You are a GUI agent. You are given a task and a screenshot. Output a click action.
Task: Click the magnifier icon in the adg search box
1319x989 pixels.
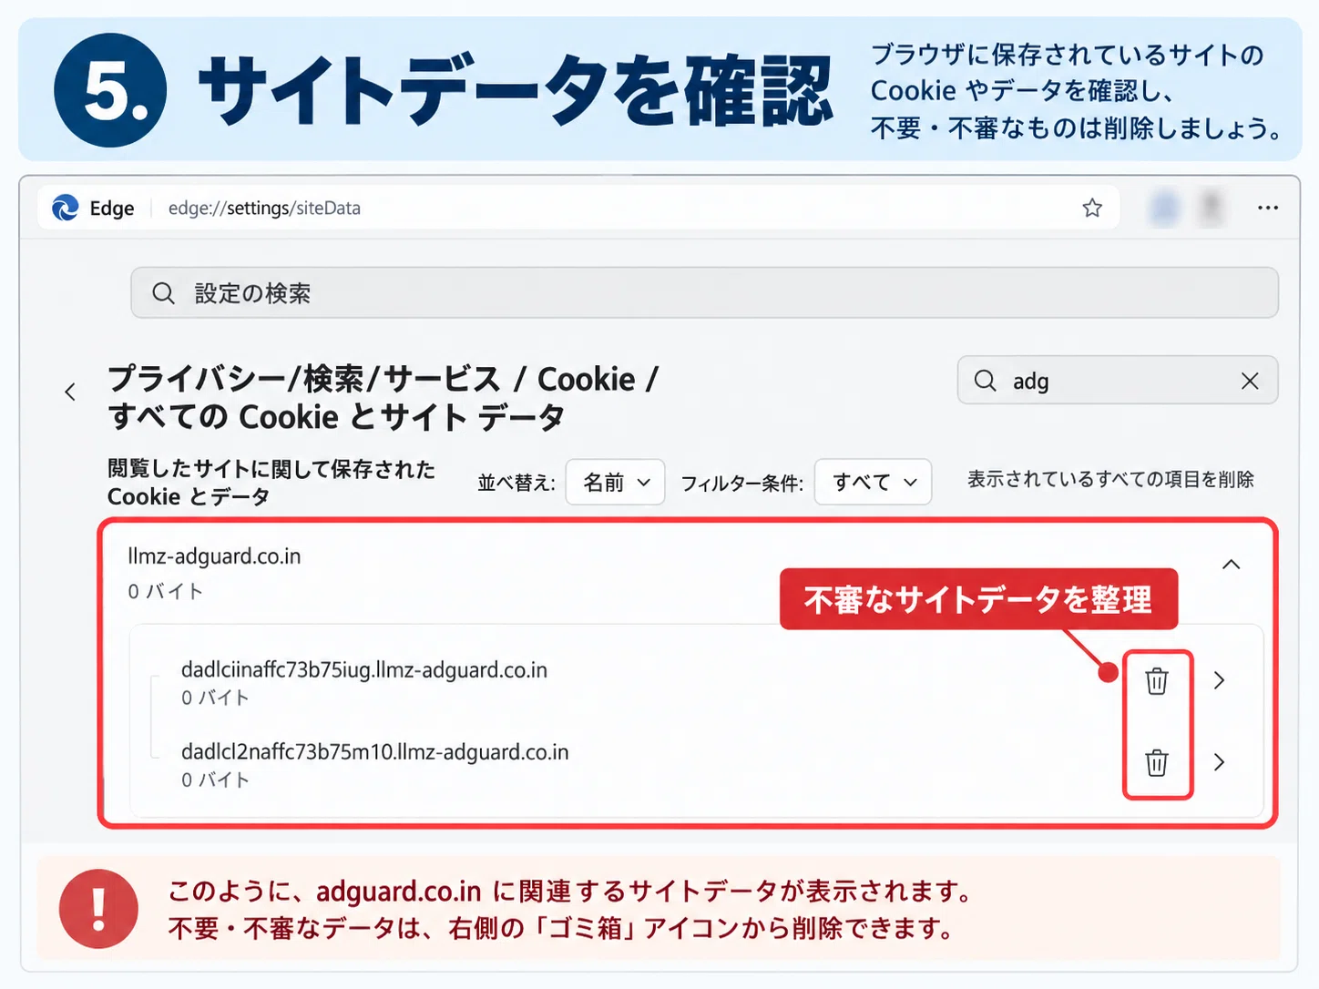(x=985, y=381)
